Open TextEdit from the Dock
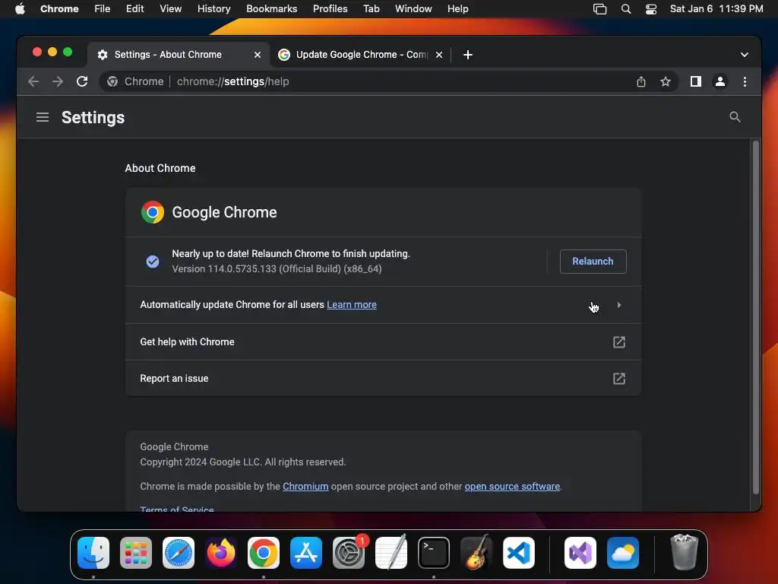Screen dimensions: 778x584 coord(391,553)
